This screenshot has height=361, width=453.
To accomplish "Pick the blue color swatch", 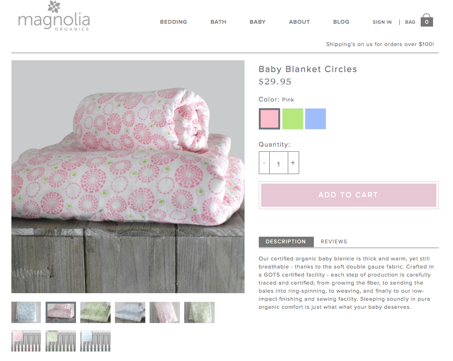I will 315,119.
